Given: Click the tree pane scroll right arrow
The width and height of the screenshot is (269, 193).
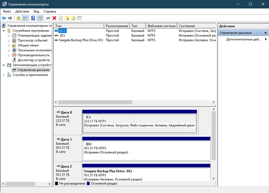Looking at the screenshot, I should [x=49, y=184].
